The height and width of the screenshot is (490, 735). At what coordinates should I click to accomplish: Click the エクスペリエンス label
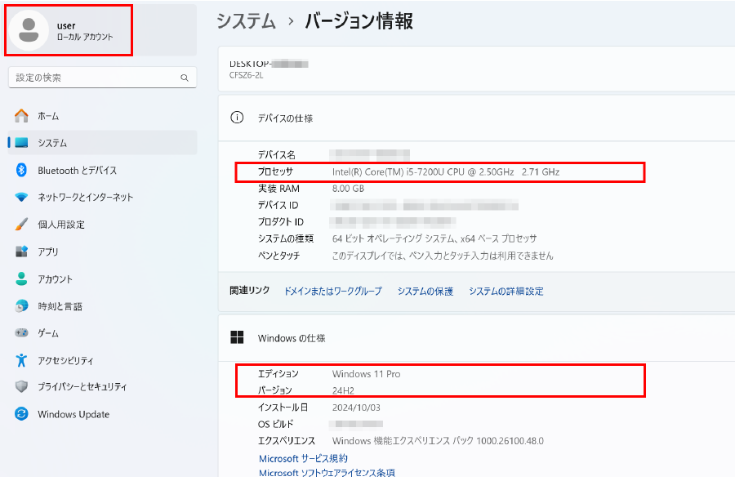tap(287, 441)
